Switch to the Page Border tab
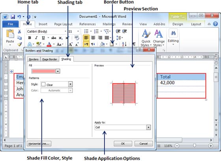Viewport: 221px width, 161px height. [50, 59]
